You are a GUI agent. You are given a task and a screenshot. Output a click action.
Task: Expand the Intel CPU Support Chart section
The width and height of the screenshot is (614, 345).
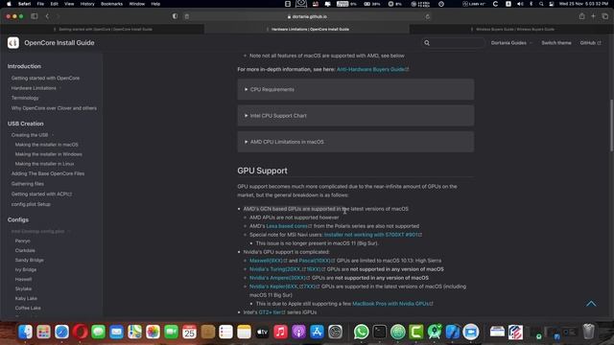coord(356,116)
